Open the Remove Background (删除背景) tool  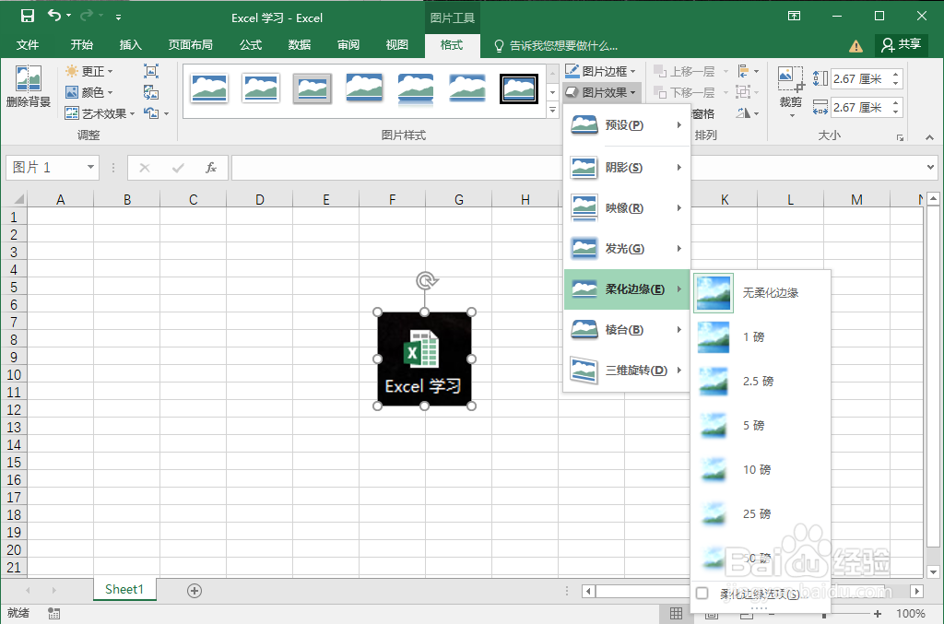(29, 86)
